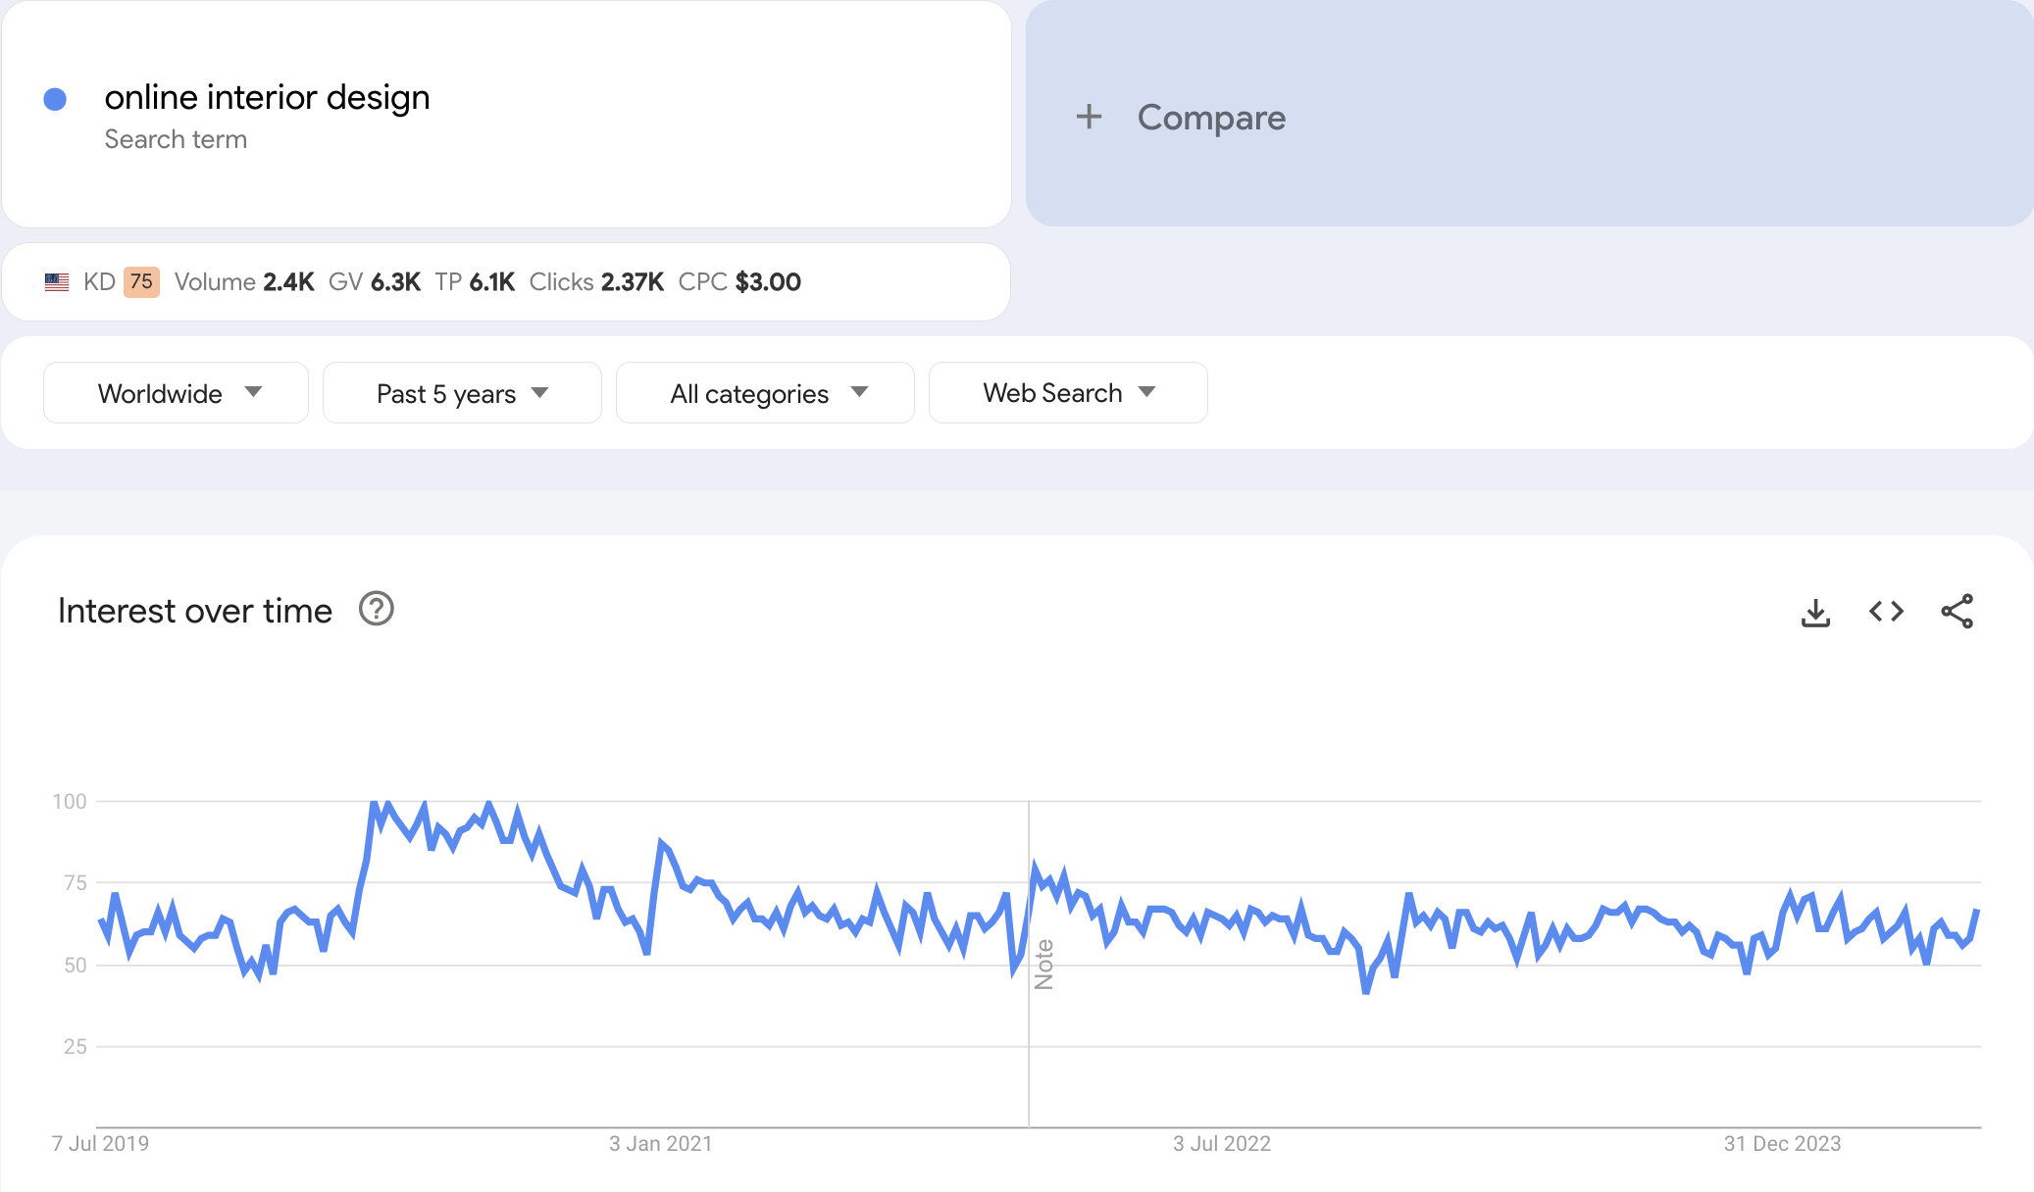
Task: Click the 3 Jan 2021 axis label
Action: 660,1143
